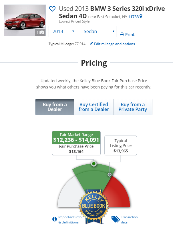Viewport: 173px width, 226px height.
Task: Open Important info & definitions link
Action: pos(70,219)
